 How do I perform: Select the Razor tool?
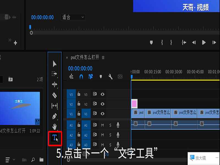(54, 95)
